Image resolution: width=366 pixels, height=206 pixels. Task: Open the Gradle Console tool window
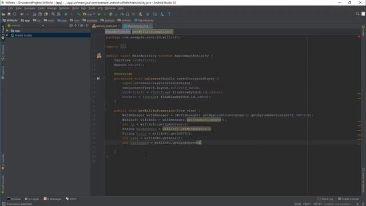coord(348,199)
